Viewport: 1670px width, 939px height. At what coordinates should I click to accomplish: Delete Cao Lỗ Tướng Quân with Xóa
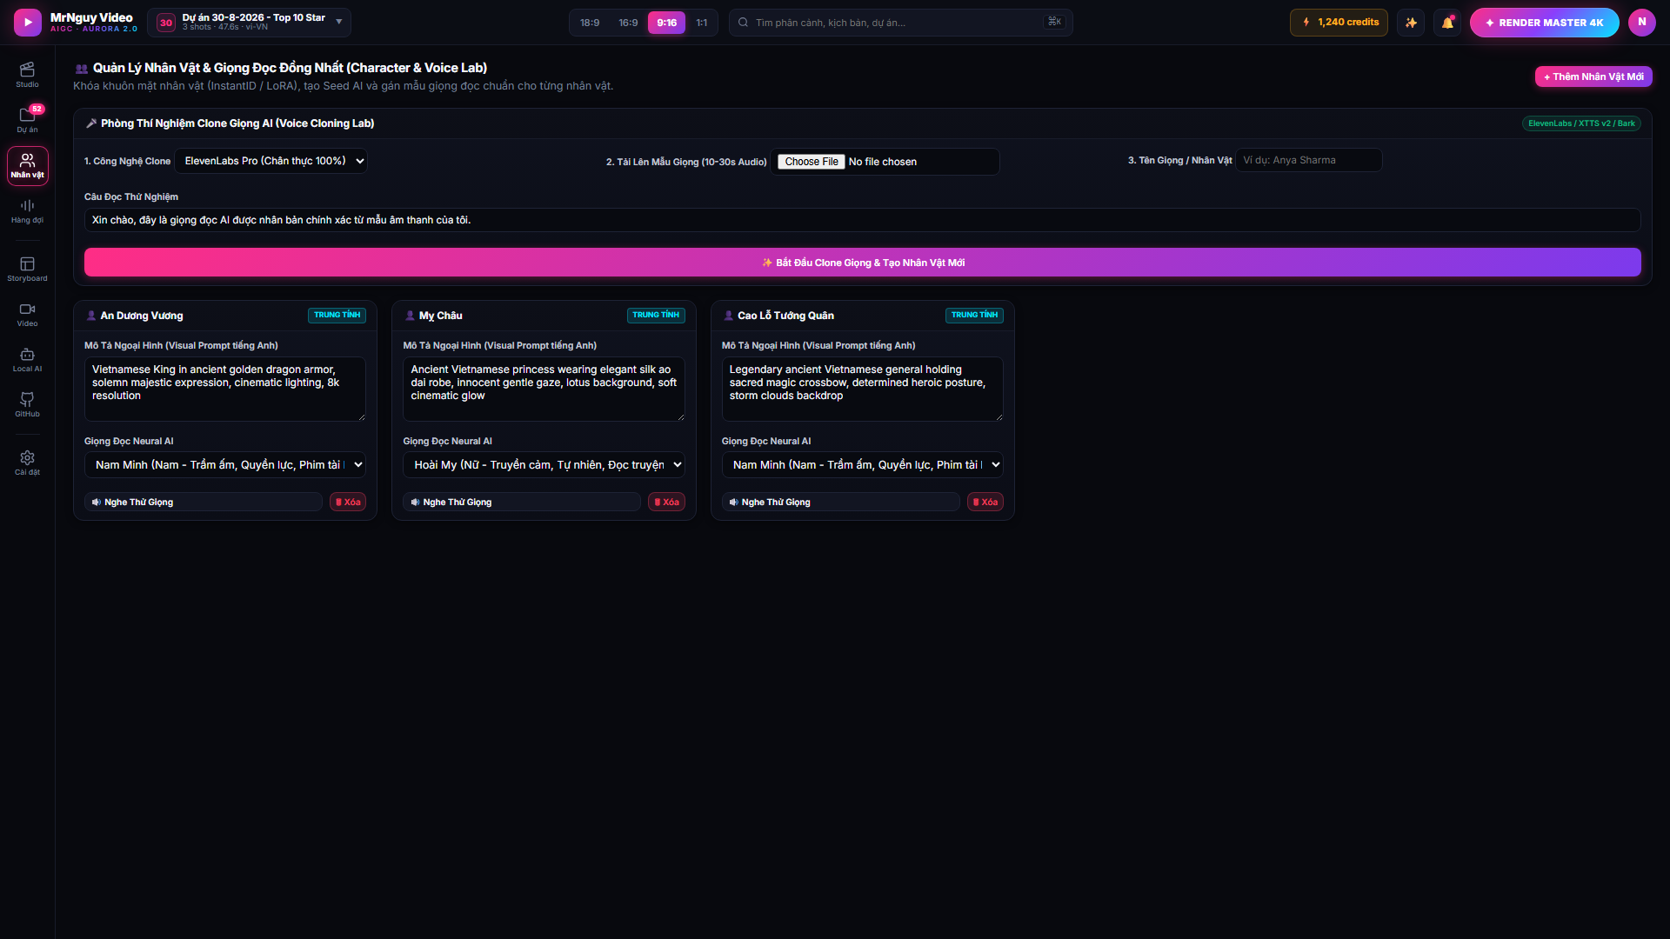click(x=985, y=502)
